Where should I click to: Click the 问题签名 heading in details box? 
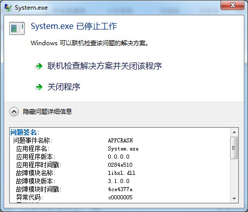point(25,132)
